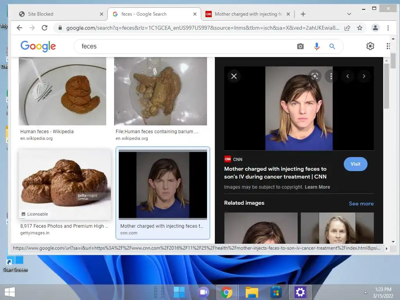This screenshot has width=400, height=300.
Task: Open the Settings gear on taskbar
Action: [x=300, y=292]
